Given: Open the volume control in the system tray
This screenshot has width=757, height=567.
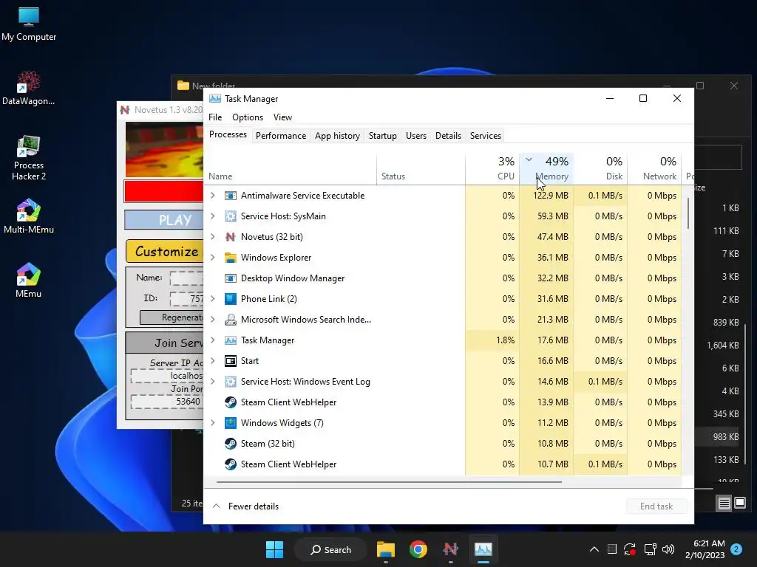Looking at the screenshot, I should pos(668,549).
